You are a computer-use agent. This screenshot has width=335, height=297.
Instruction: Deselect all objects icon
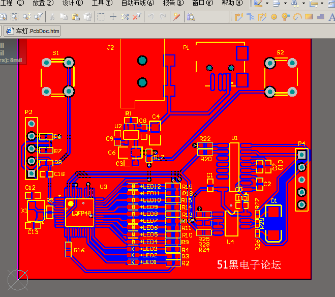pos(125,17)
